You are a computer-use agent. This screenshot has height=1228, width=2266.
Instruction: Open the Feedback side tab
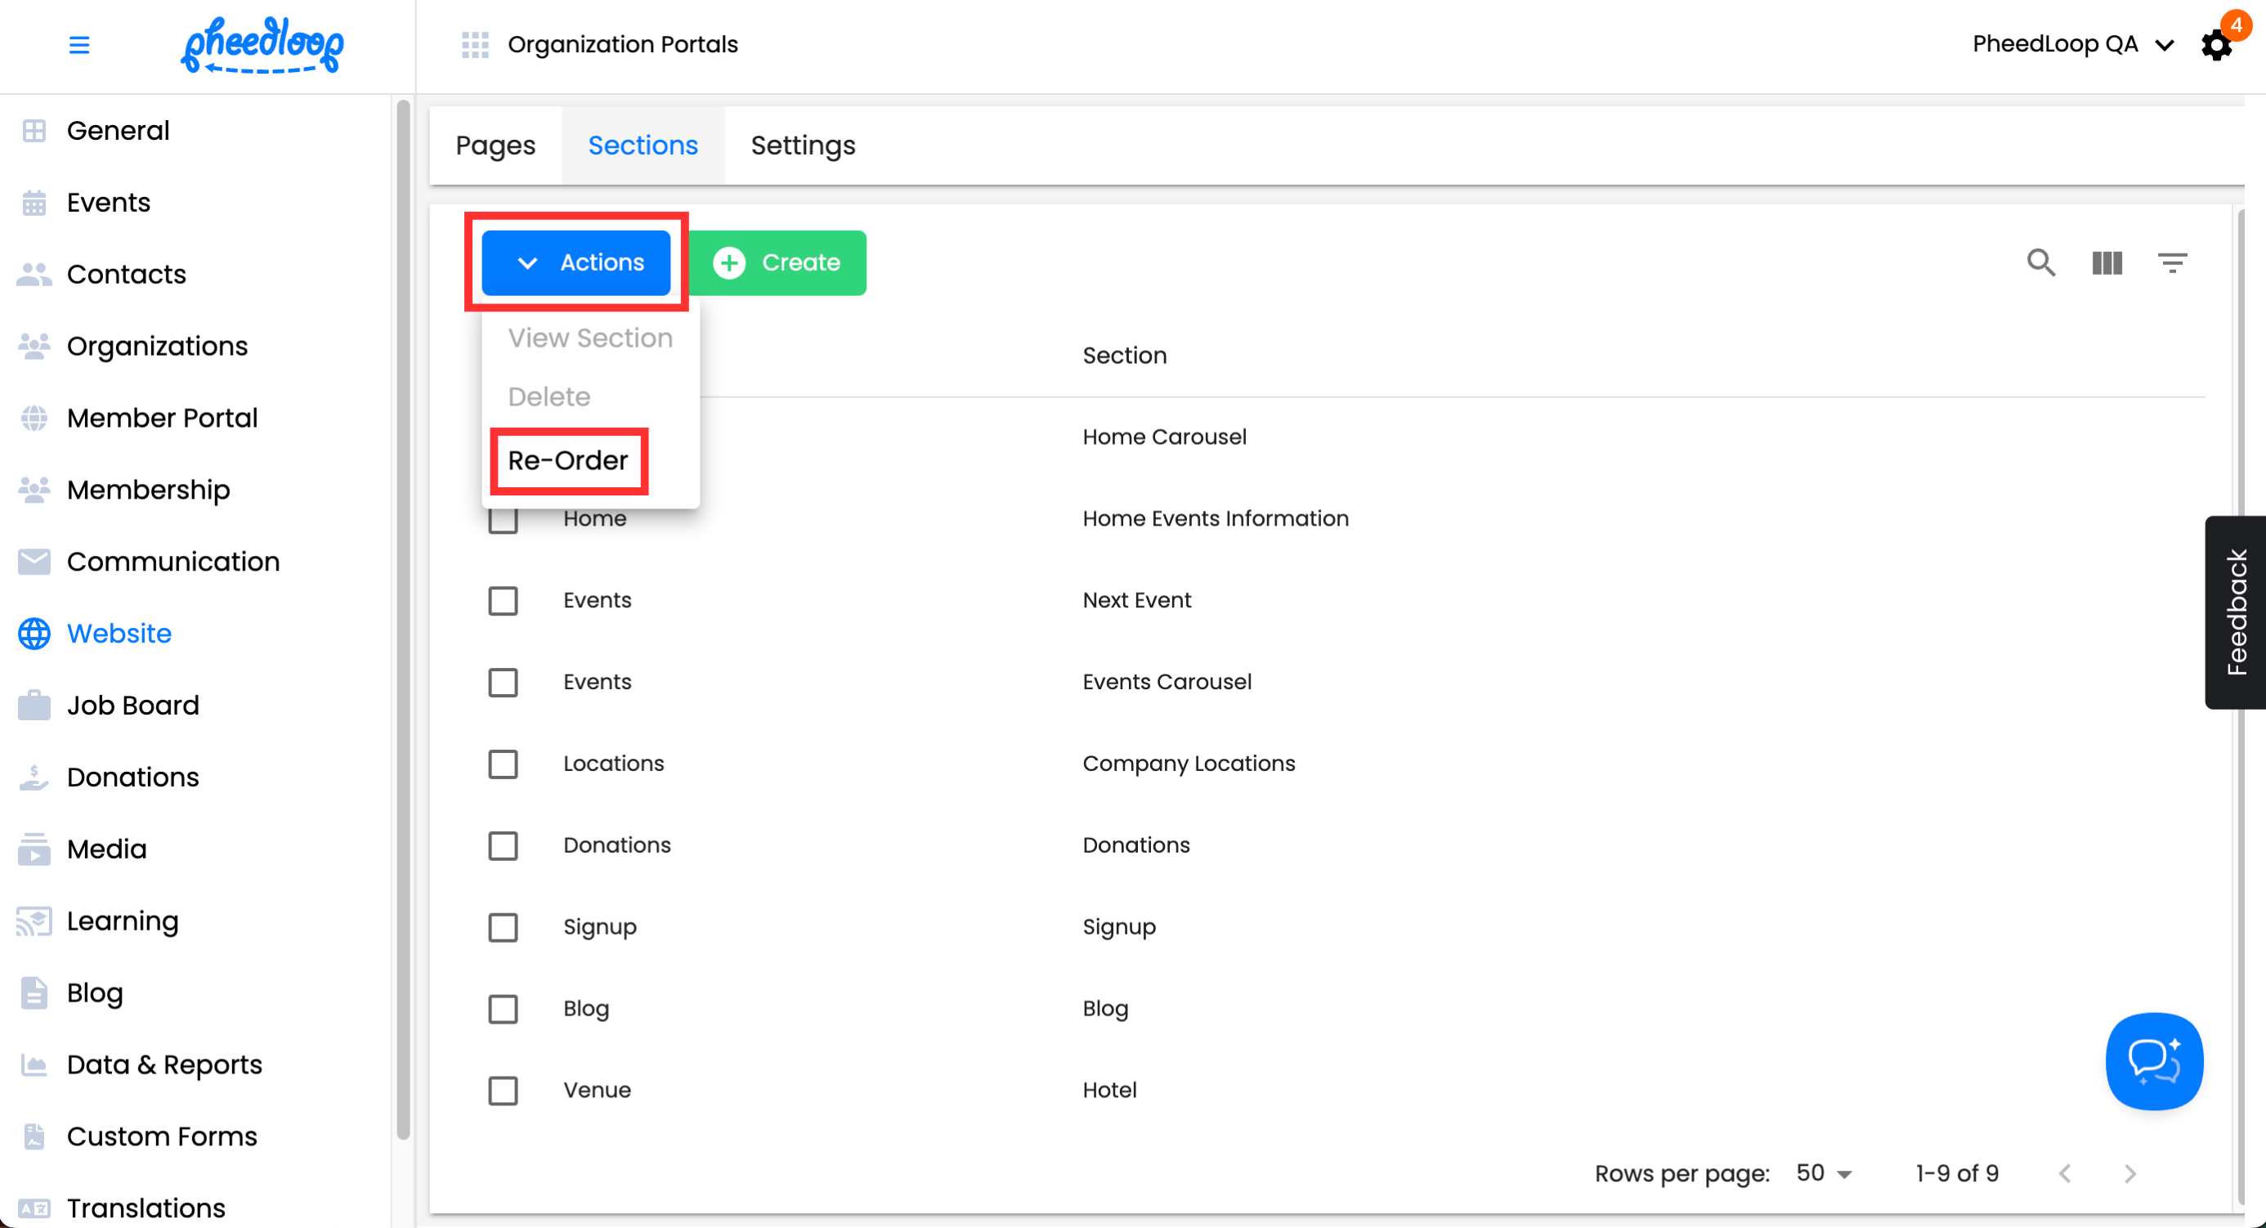2235,612
